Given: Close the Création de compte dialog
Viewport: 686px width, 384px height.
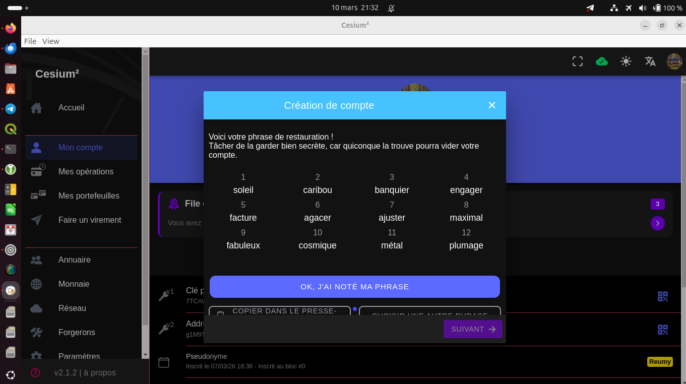Looking at the screenshot, I should pos(492,105).
